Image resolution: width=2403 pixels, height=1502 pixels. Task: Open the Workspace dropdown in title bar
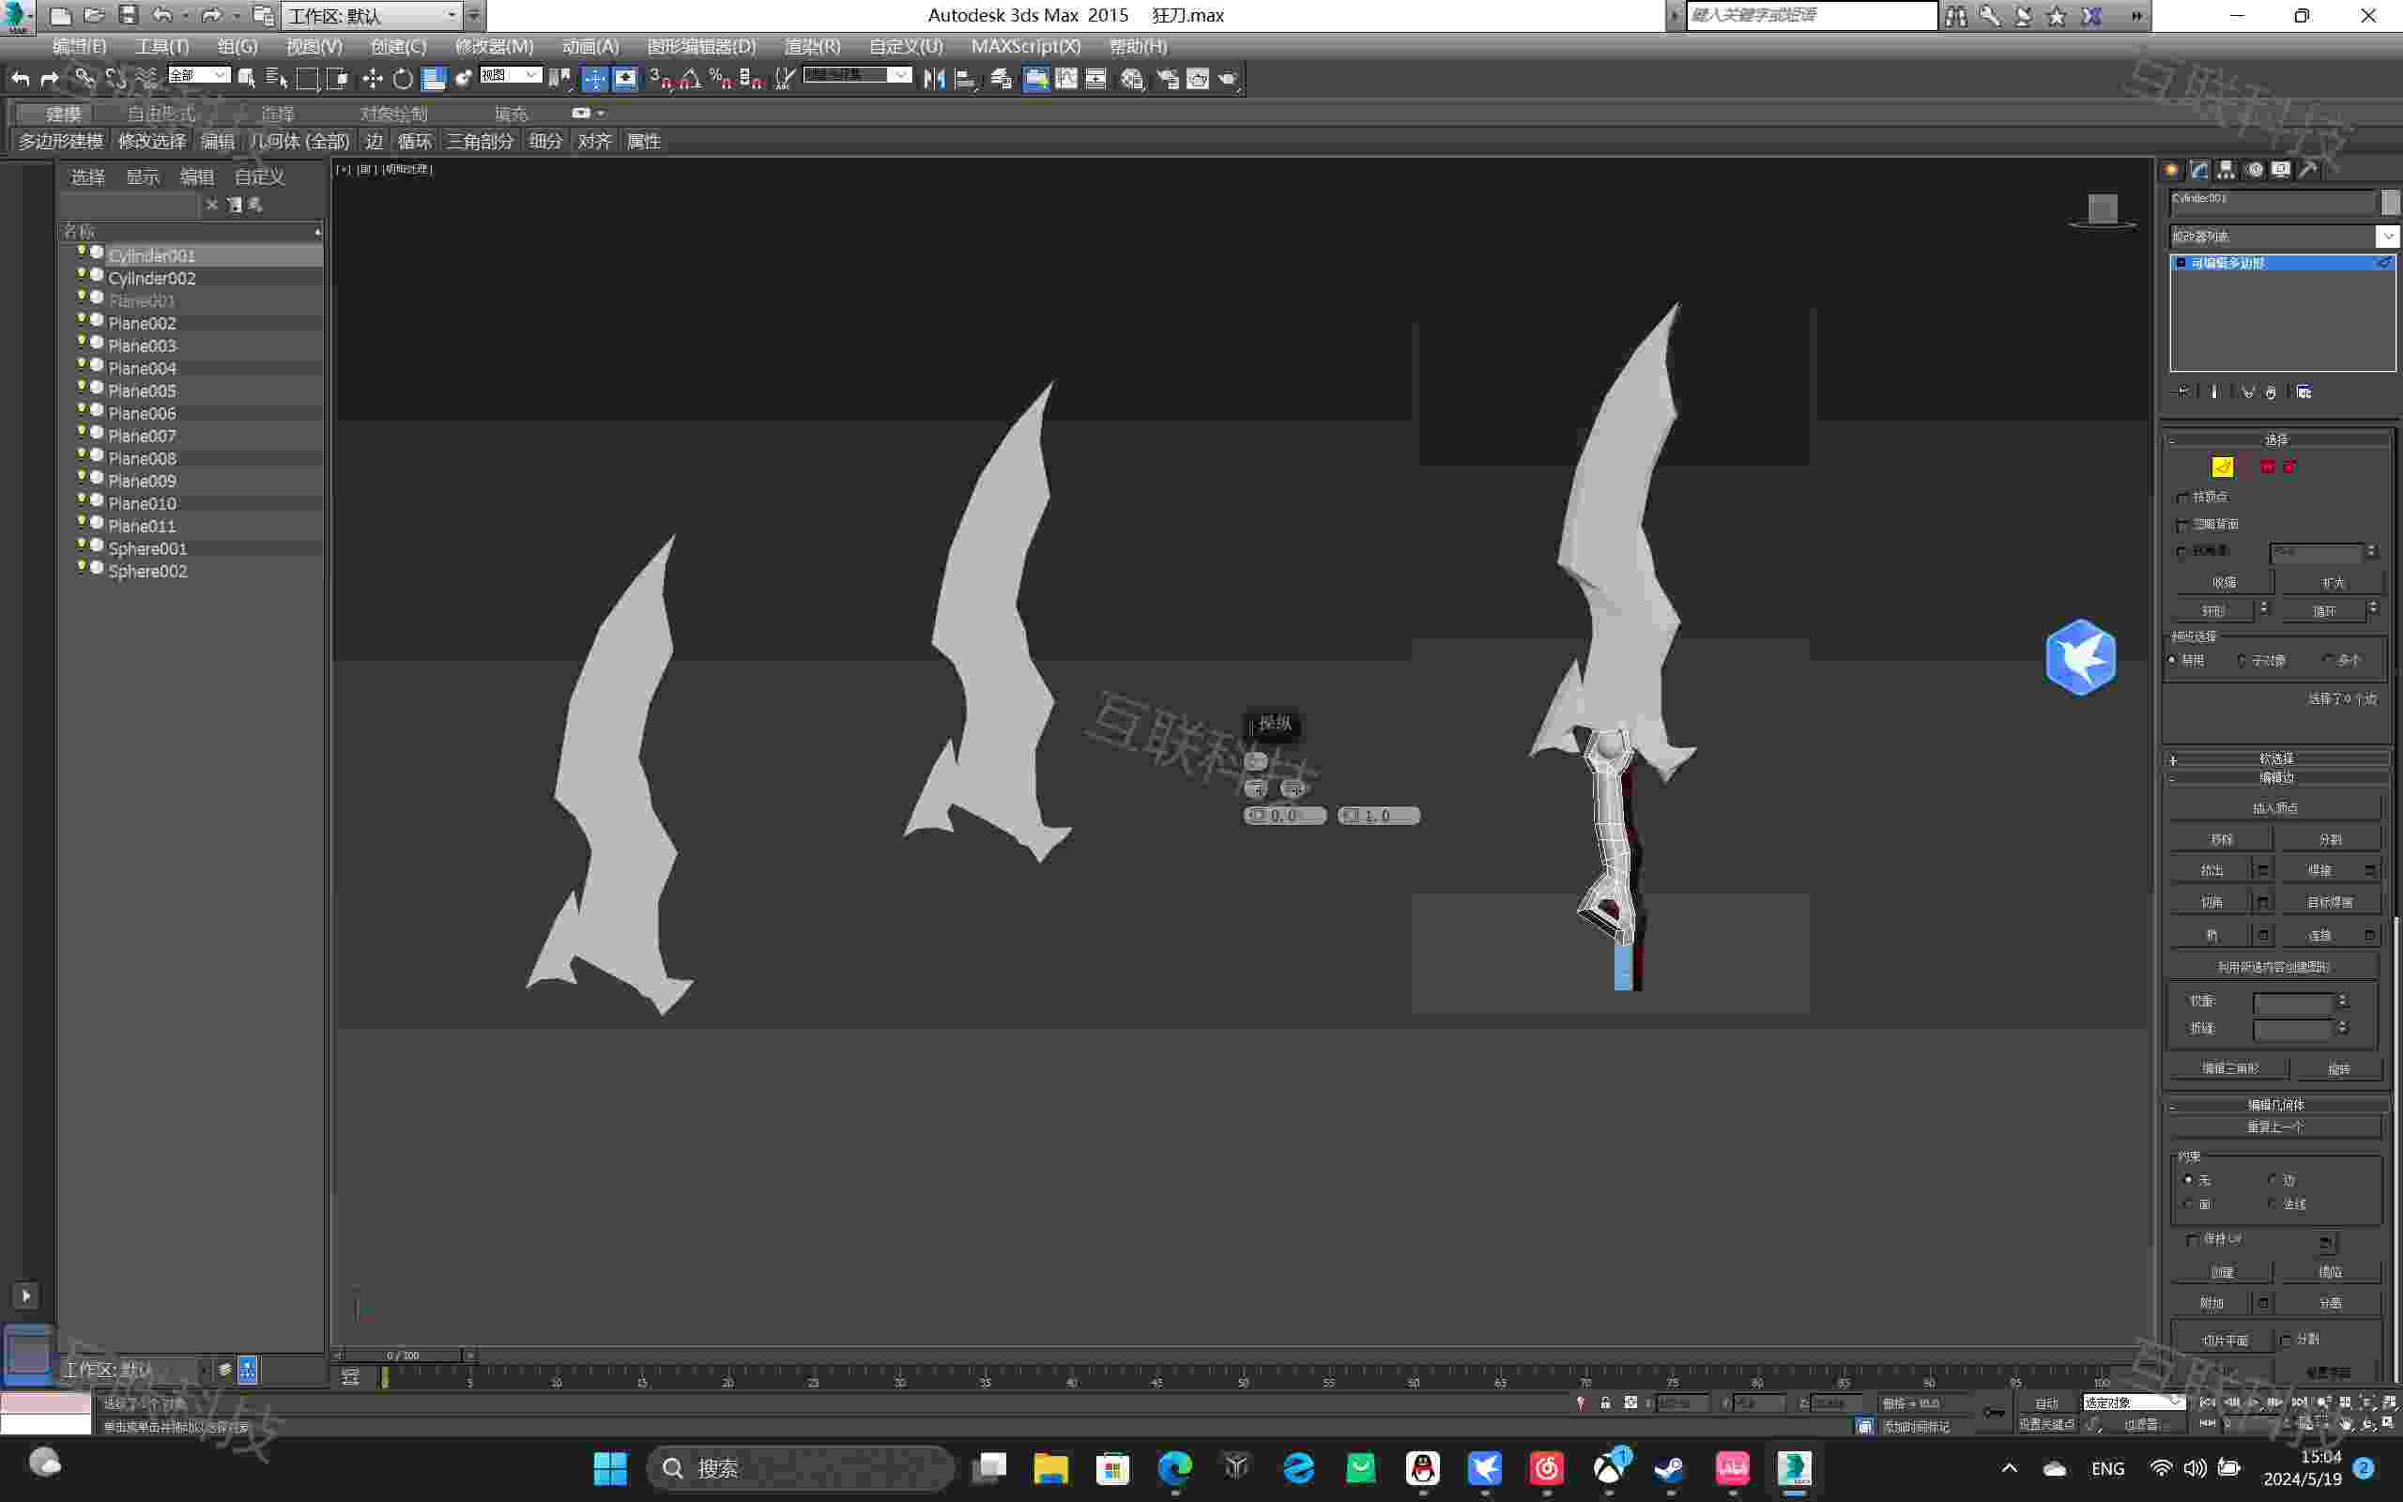(373, 16)
